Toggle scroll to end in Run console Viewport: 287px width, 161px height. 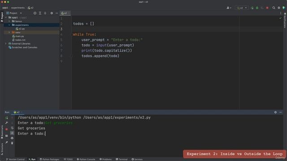pyautogui.click(x=12, y=133)
